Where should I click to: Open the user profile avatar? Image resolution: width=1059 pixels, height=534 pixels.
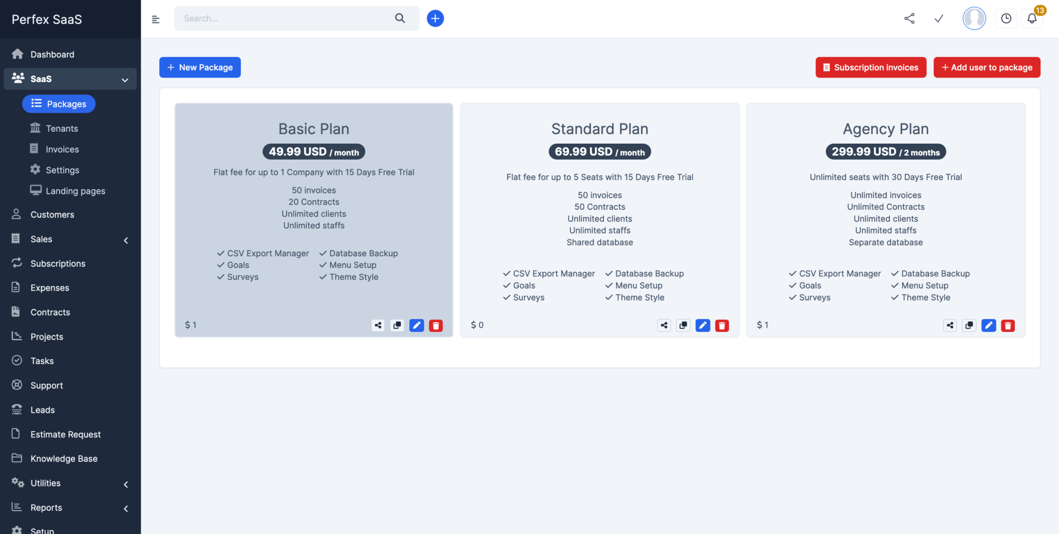click(x=974, y=18)
